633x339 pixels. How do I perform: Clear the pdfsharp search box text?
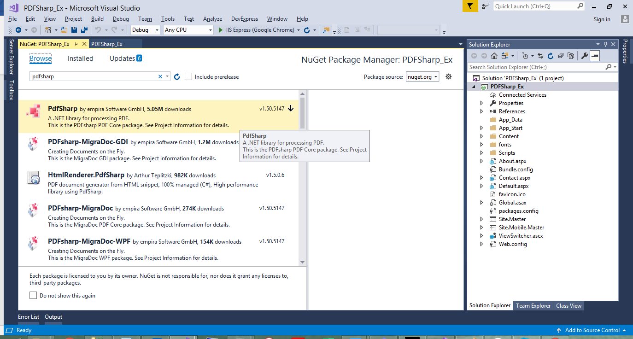[160, 76]
